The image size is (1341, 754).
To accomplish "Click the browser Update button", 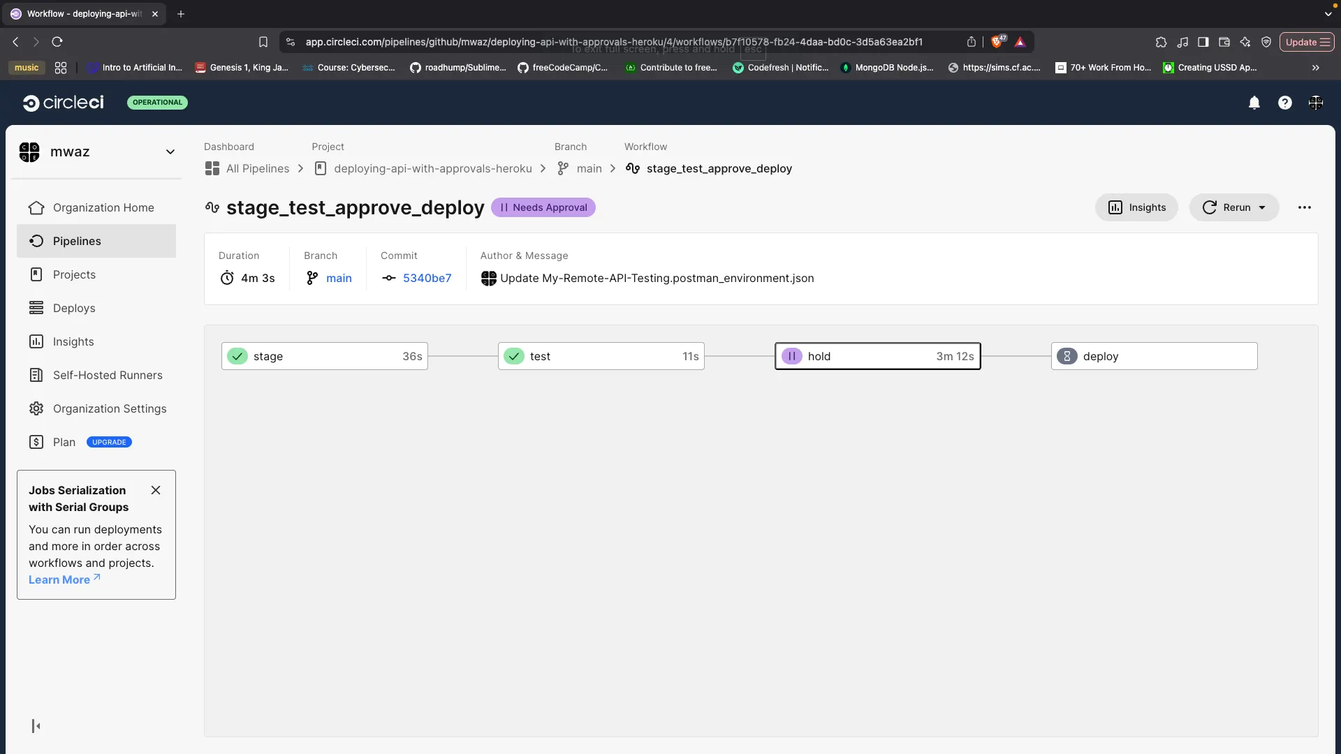I will point(1306,42).
